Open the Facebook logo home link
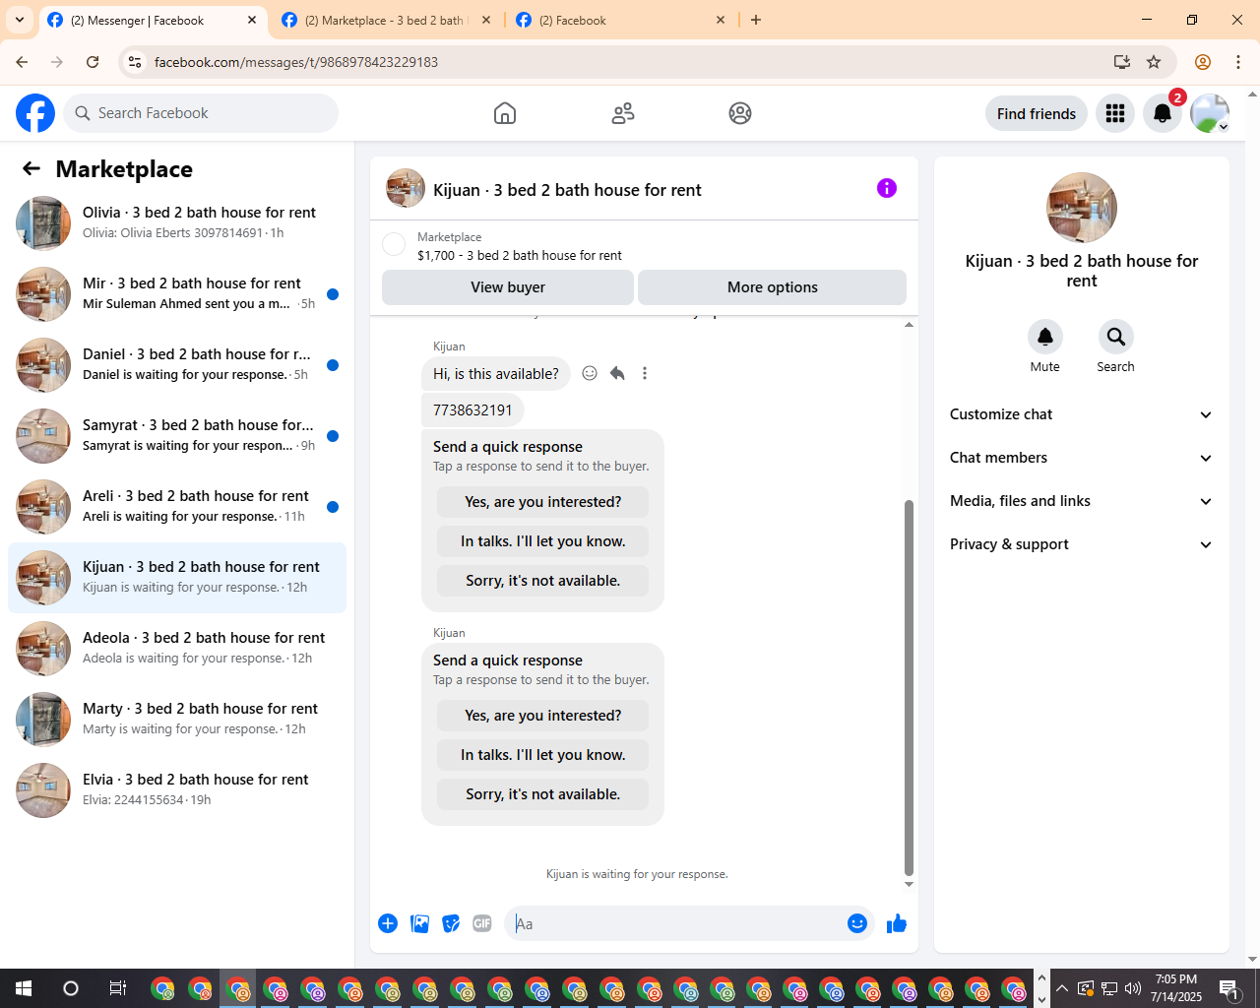Screen dimensions: 1260x1008 pos(35,113)
